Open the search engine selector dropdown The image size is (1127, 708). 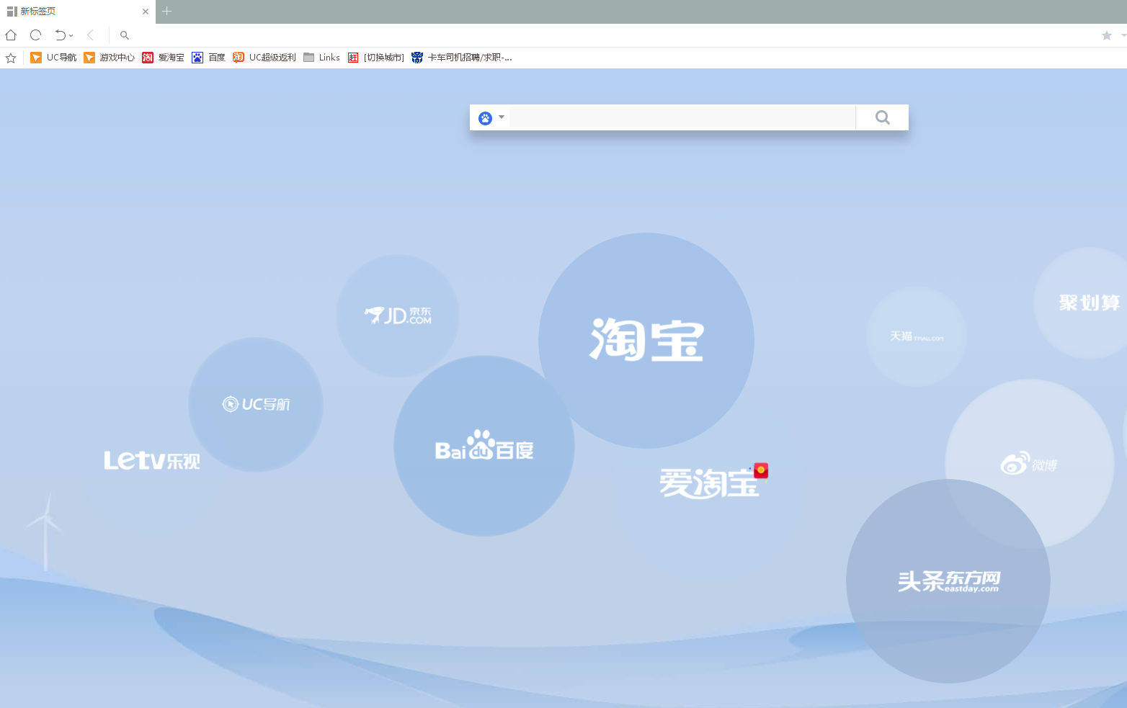(502, 117)
